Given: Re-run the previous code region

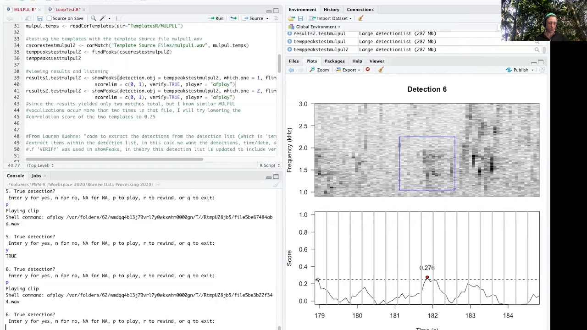Looking at the screenshot, I should [x=233, y=18].
